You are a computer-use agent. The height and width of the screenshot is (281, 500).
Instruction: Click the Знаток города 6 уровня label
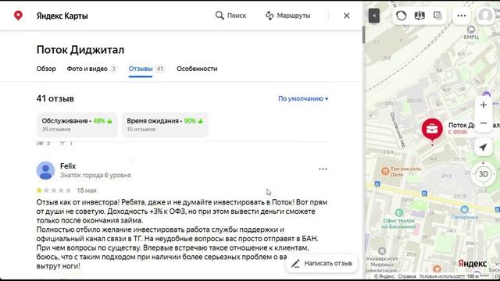[x=95, y=175]
